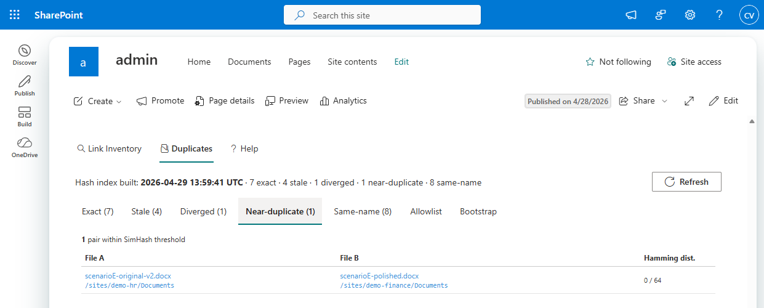The width and height of the screenshot is (764, 308).
Task: Switch to the Same-name (8) tab
Action: [x=363, y=211]
